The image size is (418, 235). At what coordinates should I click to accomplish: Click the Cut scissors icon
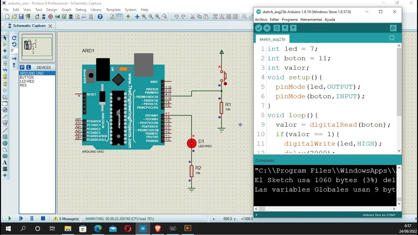(x=192, y=17)
